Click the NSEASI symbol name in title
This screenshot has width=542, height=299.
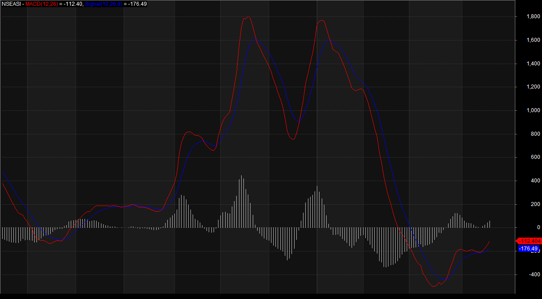tap(11, 4)
